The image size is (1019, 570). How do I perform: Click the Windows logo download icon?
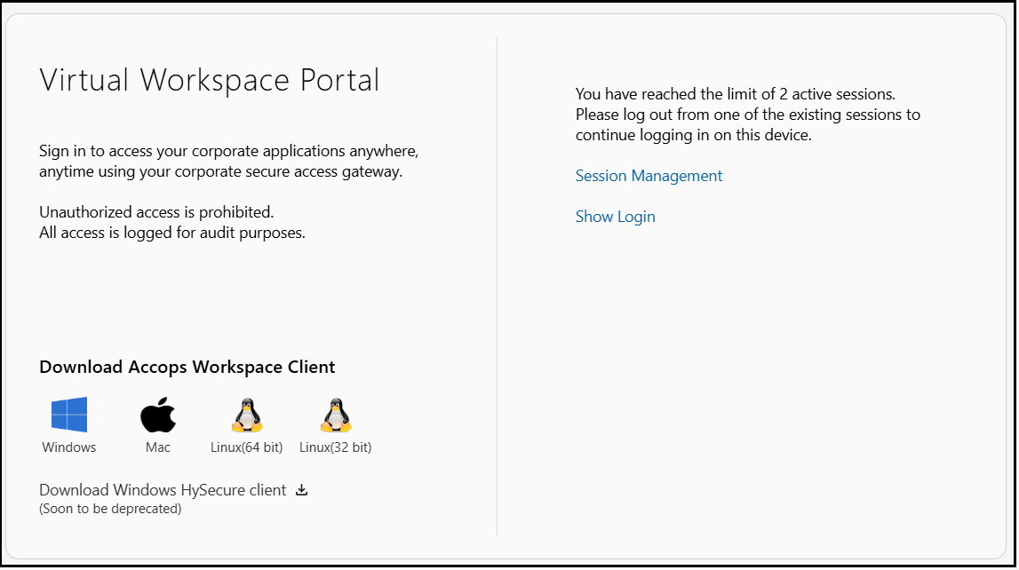point(69,415)
